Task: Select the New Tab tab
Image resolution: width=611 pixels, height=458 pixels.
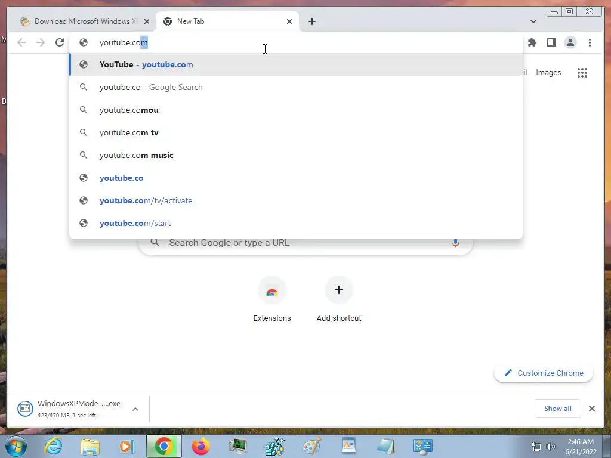Action: coord(227,21)
